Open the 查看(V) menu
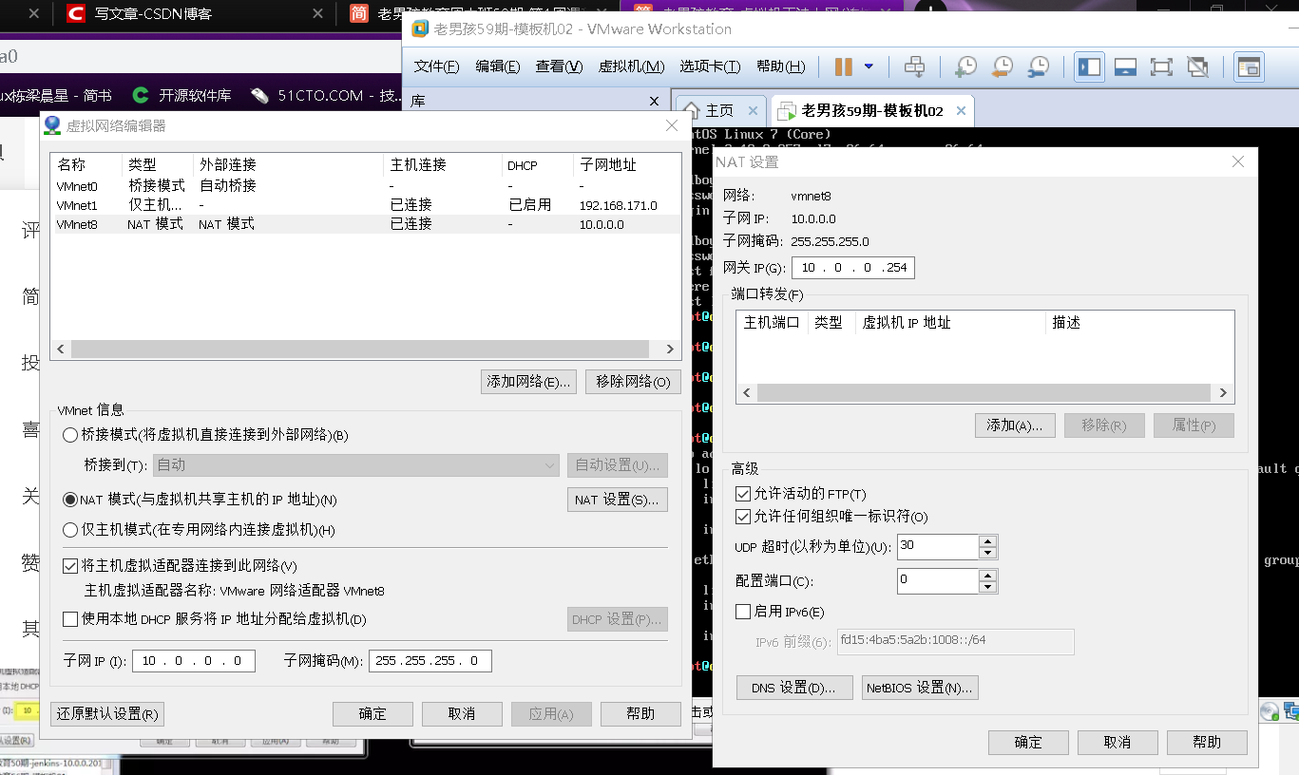The image size is (1299, 775). pos(559,66)
